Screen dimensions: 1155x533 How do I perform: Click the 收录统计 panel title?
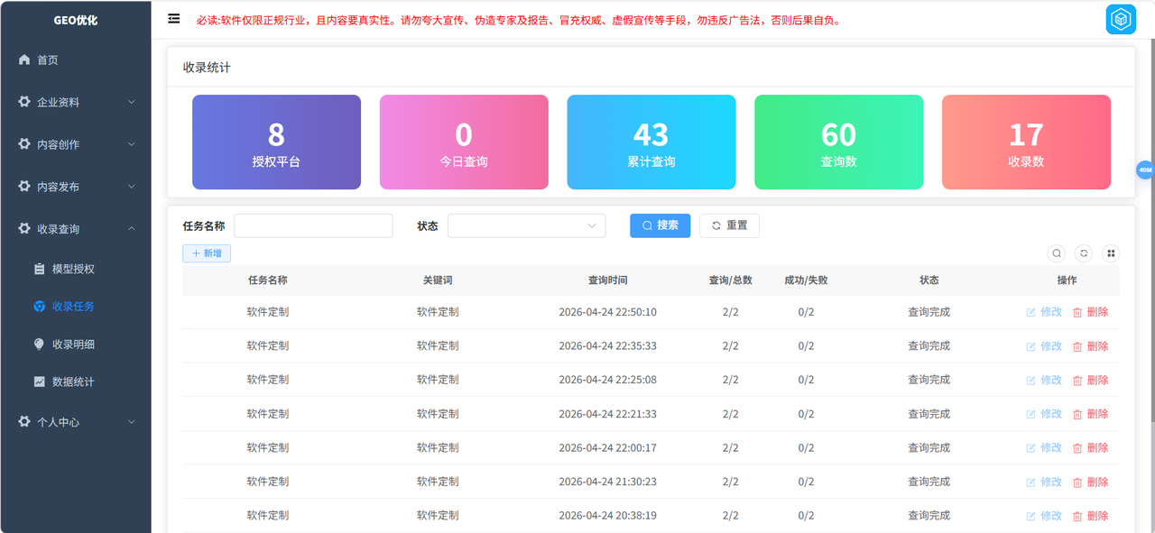pyautogui.click(x=207, y=67)
